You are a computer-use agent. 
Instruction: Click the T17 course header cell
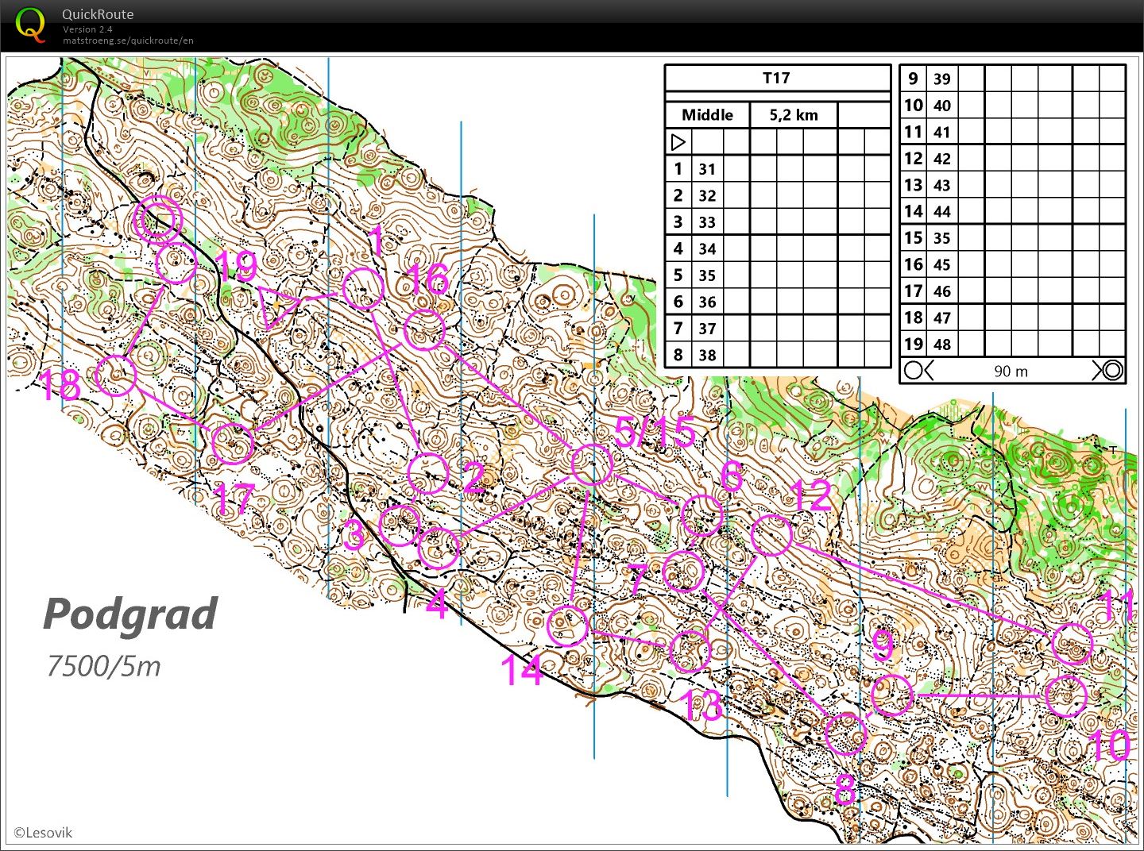(777, 78)
